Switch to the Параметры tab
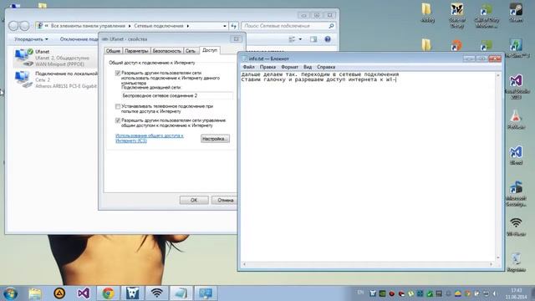 point(136,51)
